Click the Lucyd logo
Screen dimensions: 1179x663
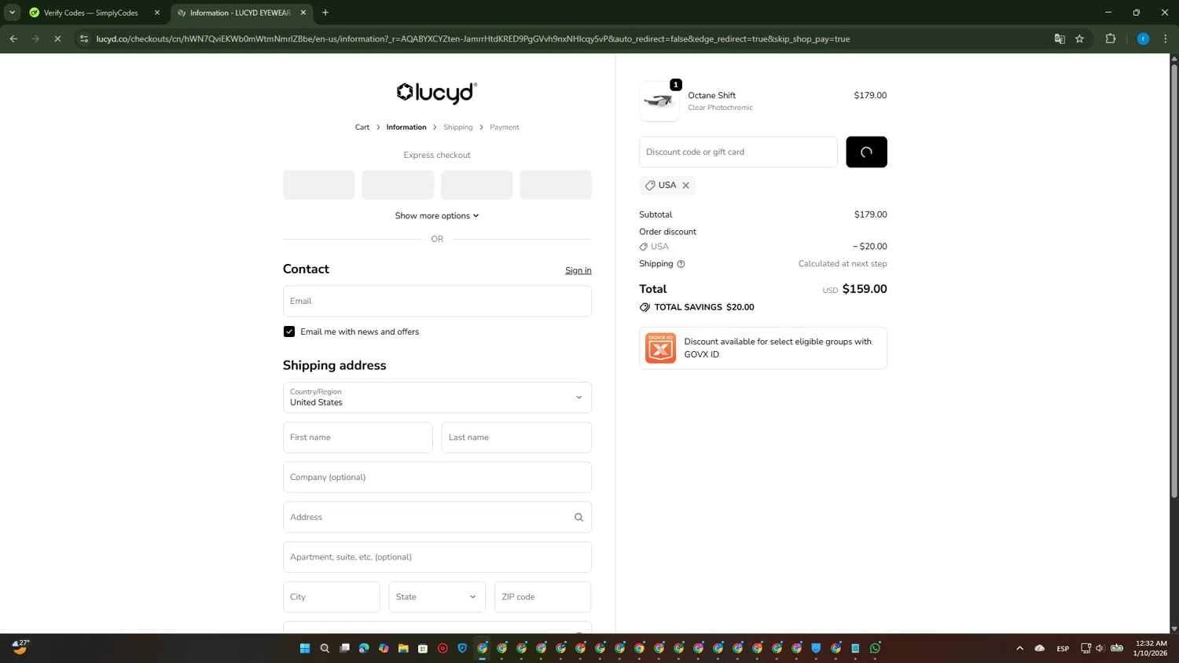pos(437,93)
